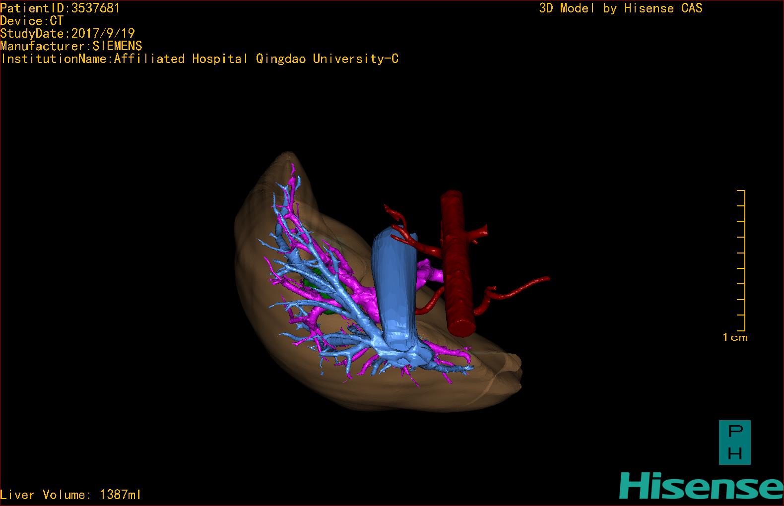784x506 pixels.
Task: Click the StudyDate:2017/9/19 text line
Action: tap(67, 33)
